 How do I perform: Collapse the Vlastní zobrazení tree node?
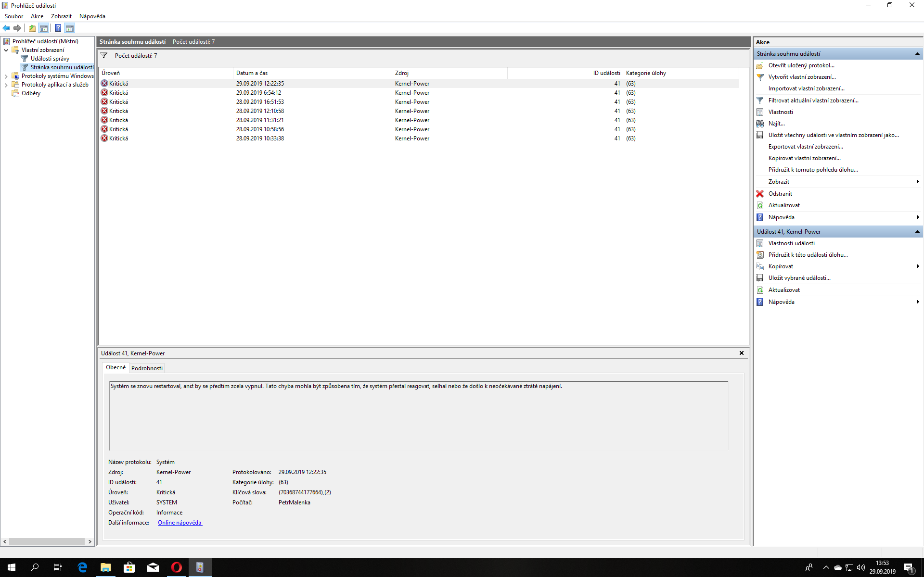coord(6,50)
